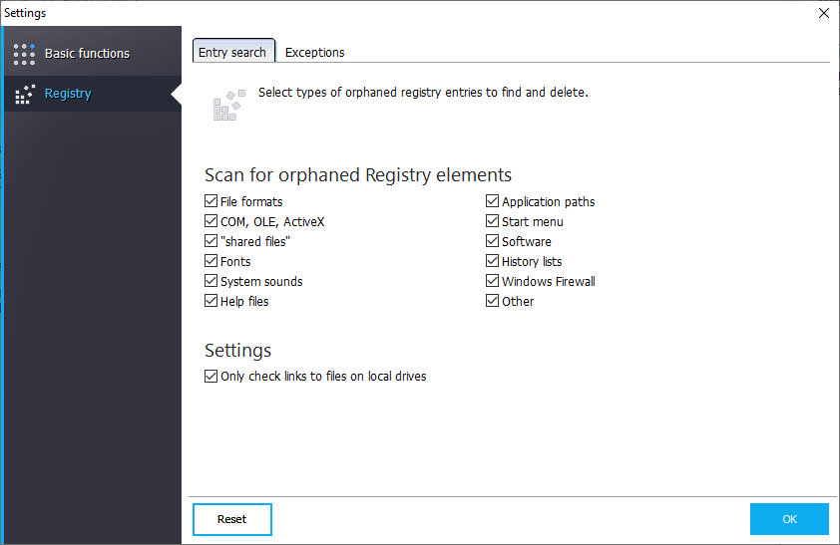Viewport: 840px width, 545px height.
Task: Disable Application paths scanning
Action: point(493,201)
